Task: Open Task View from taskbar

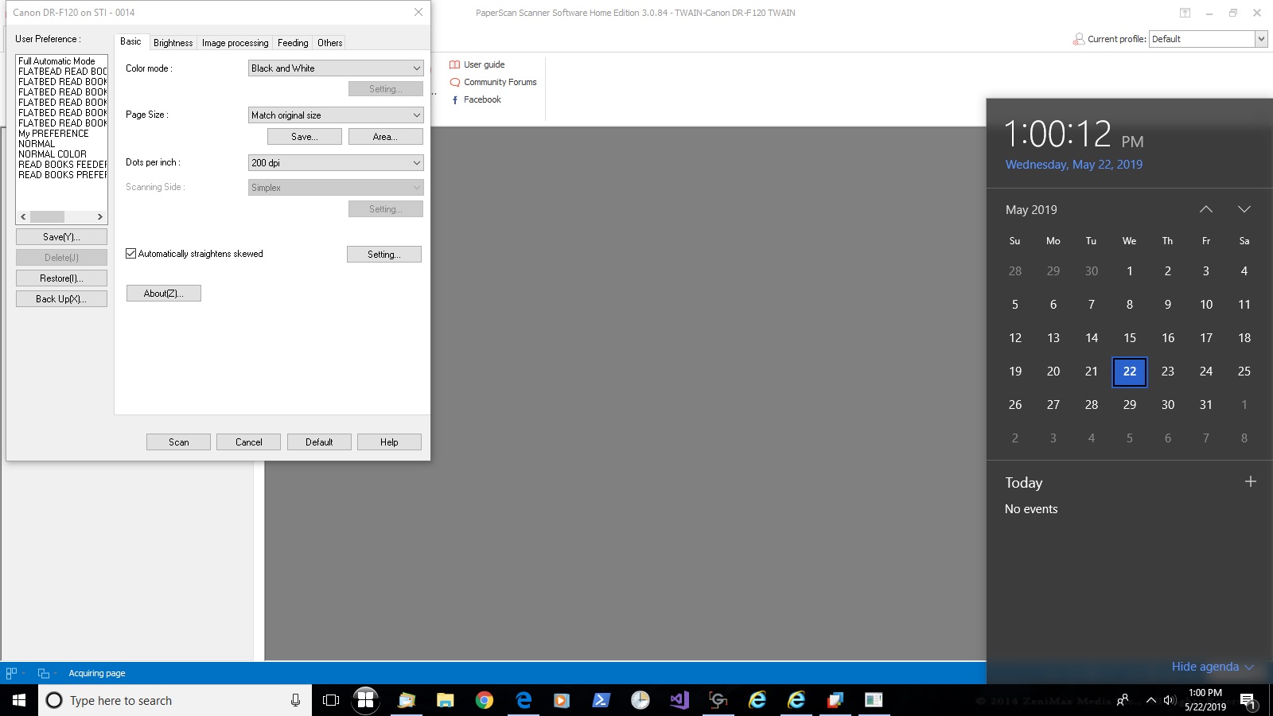Action: [x=331, y=700]
